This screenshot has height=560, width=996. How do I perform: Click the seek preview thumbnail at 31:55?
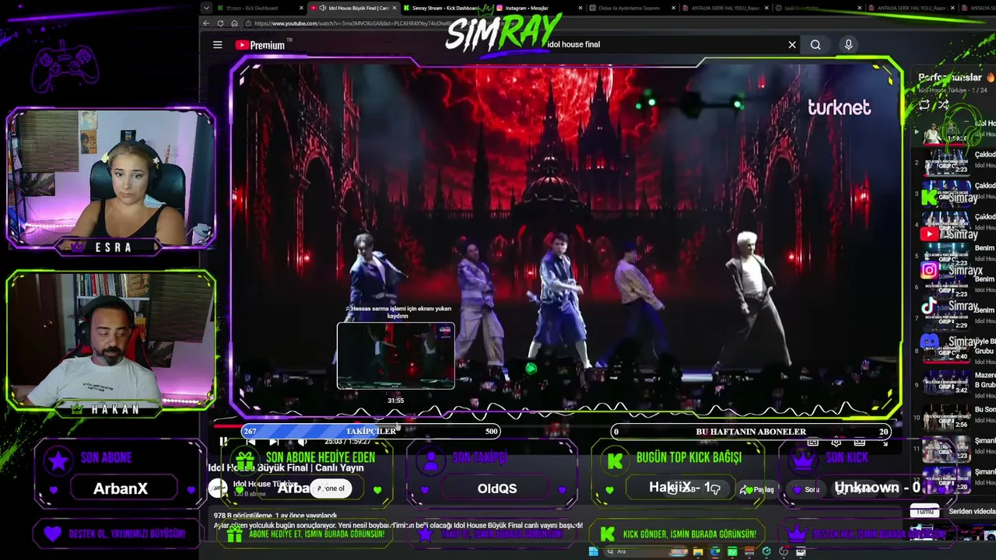(395, 355)
